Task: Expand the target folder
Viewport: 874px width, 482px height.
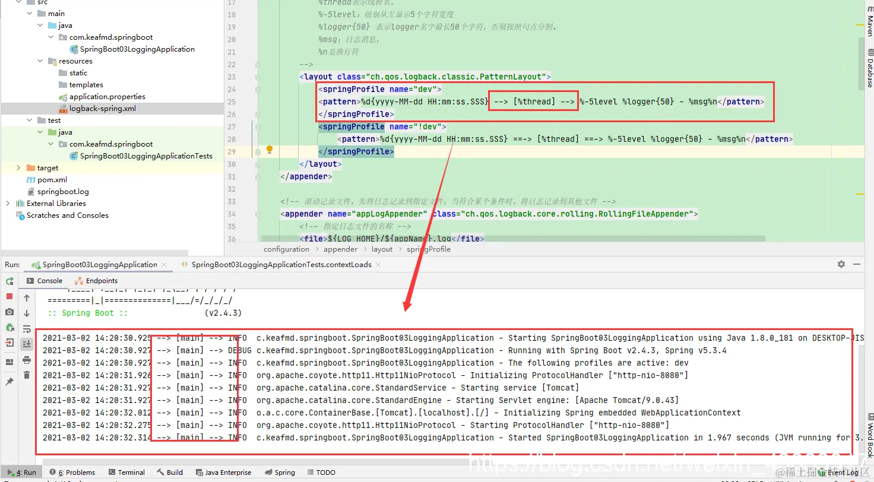Action: click(x=19, y=168)
